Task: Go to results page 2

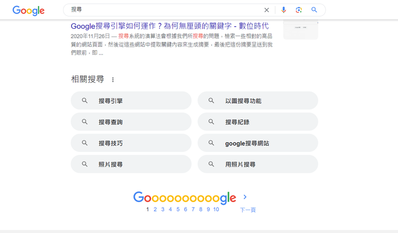Action: 155,209
